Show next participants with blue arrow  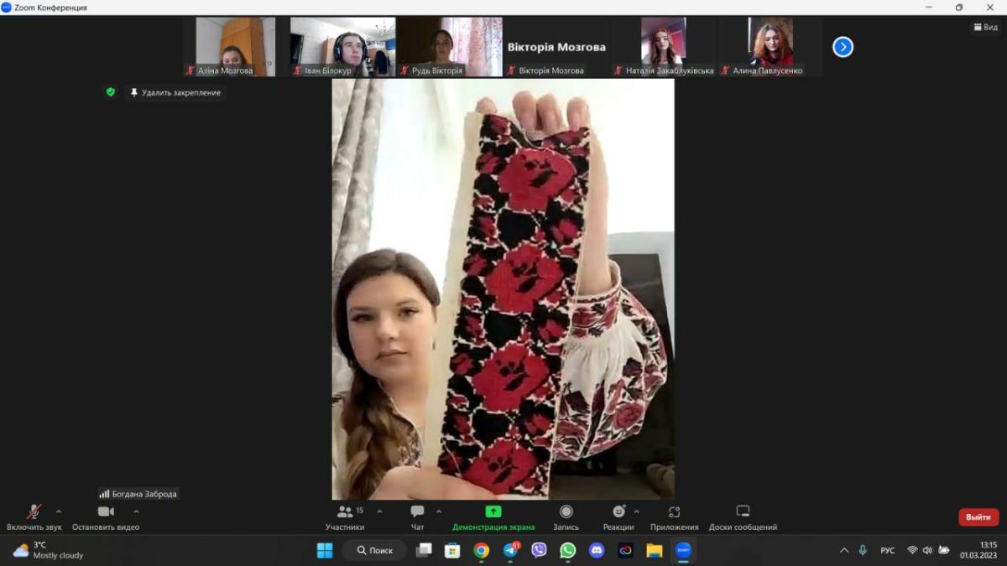point(843,47)
